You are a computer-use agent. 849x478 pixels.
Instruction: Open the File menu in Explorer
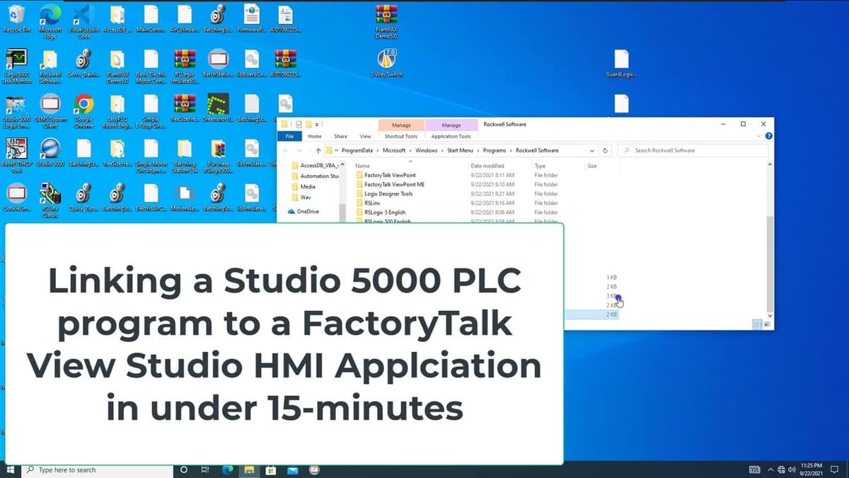point(291,136)
